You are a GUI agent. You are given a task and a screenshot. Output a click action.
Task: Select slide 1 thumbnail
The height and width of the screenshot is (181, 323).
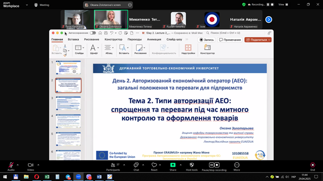point(68,68)
